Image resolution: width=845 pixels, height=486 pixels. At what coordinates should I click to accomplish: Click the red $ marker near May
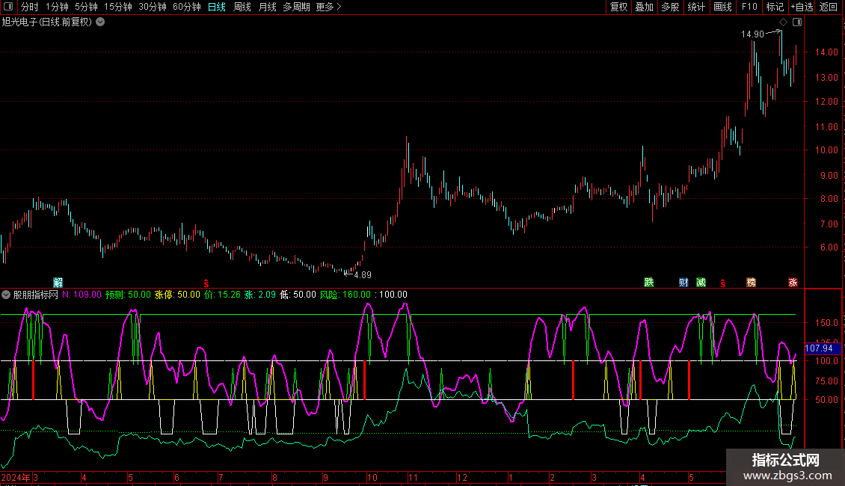coord(722,283)
